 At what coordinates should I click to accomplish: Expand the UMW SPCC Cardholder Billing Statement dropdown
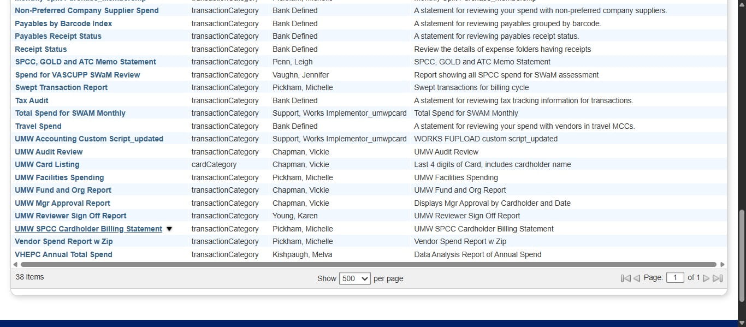pyautogui.click(x=169, y=229)
